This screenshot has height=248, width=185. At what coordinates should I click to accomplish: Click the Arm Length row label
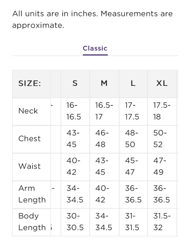coord(32,194)
